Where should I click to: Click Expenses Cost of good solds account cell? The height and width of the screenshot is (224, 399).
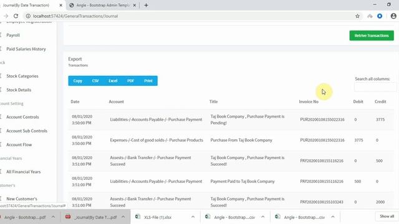[x=156, y=140]
